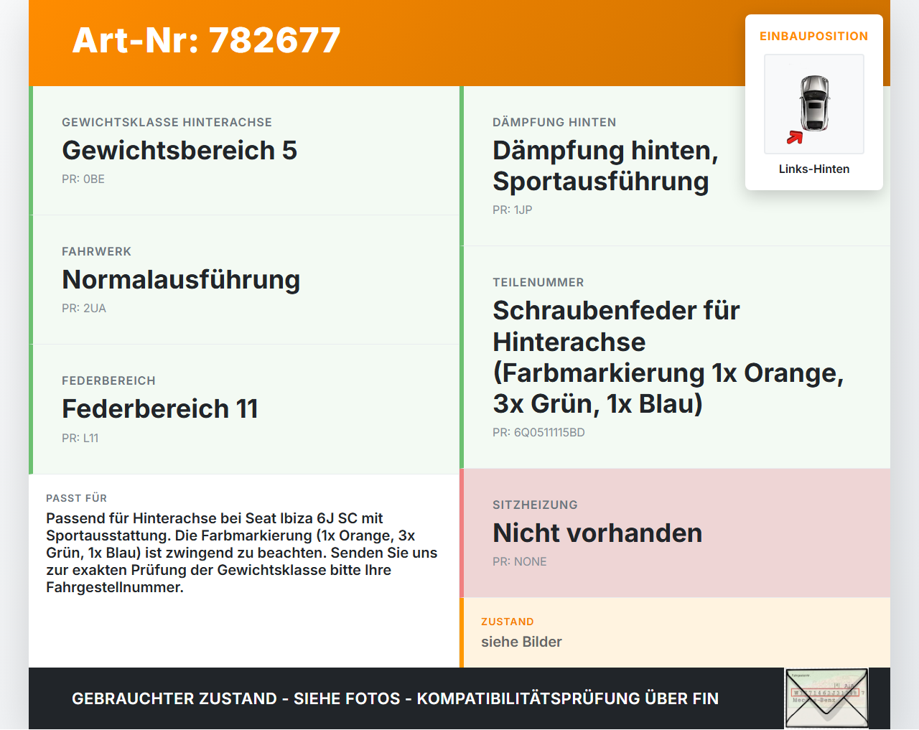Click PR: L11 code
This screenshot has height=730, width=919.
coord(80,438)
